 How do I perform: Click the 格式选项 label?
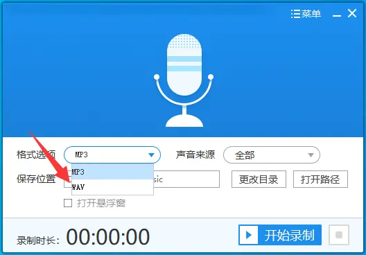coord(36,155)
